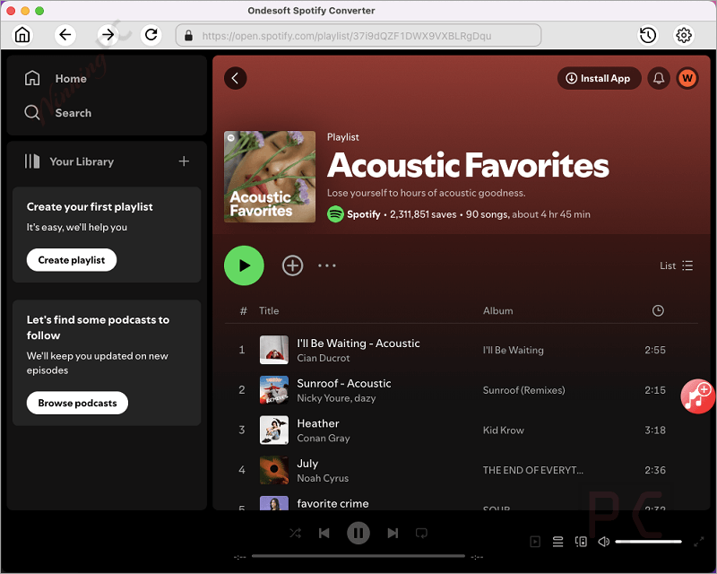Open user profile avatar W
This screenshot has height=574, width=717.
[x=687, y=78]
